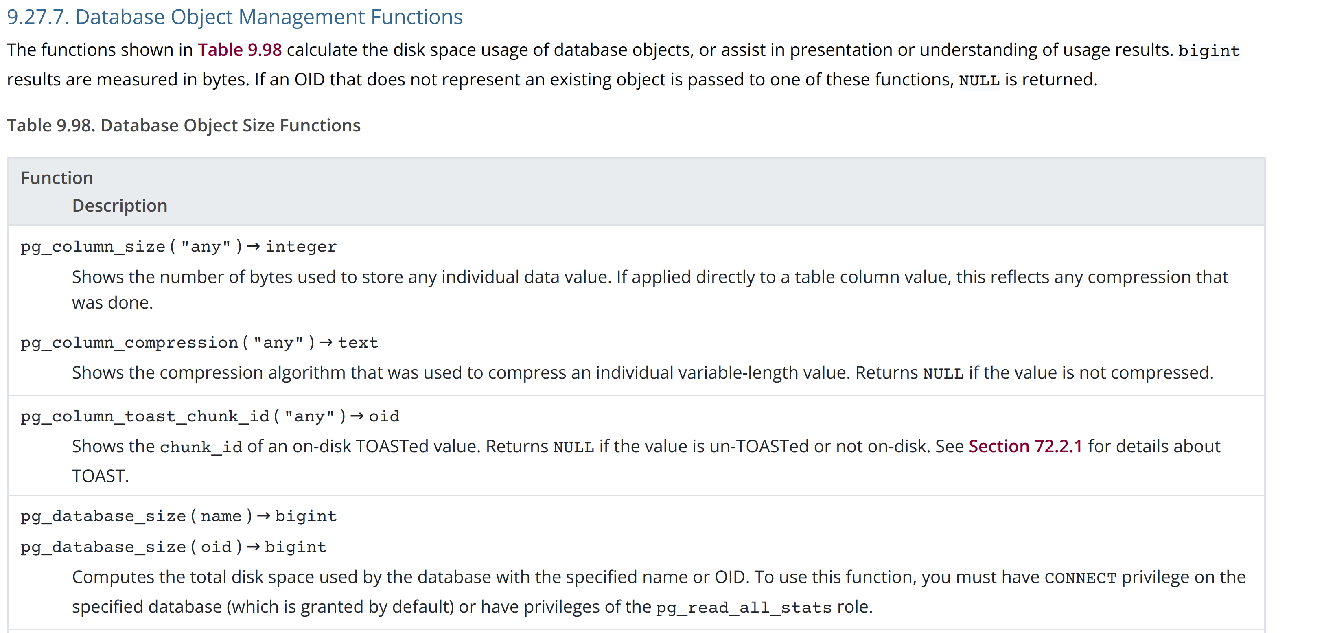The image size is (1324, 633).
Task: Click the pg_read_all_stats role name
Action: pos(744,608)
